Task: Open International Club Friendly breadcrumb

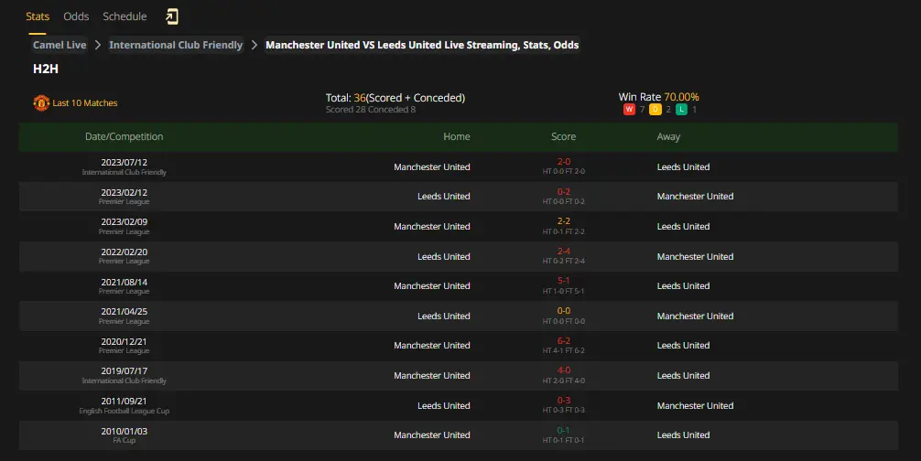Action: point(176,45)
